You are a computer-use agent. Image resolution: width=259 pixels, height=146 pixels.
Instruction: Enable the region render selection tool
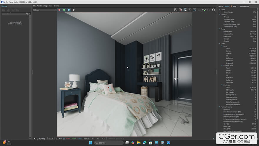[x=185, y=10]
